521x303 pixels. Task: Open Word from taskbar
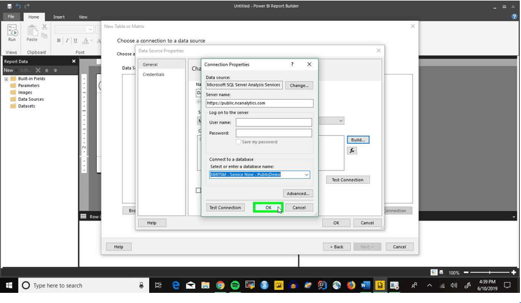[x=365, y=285]
